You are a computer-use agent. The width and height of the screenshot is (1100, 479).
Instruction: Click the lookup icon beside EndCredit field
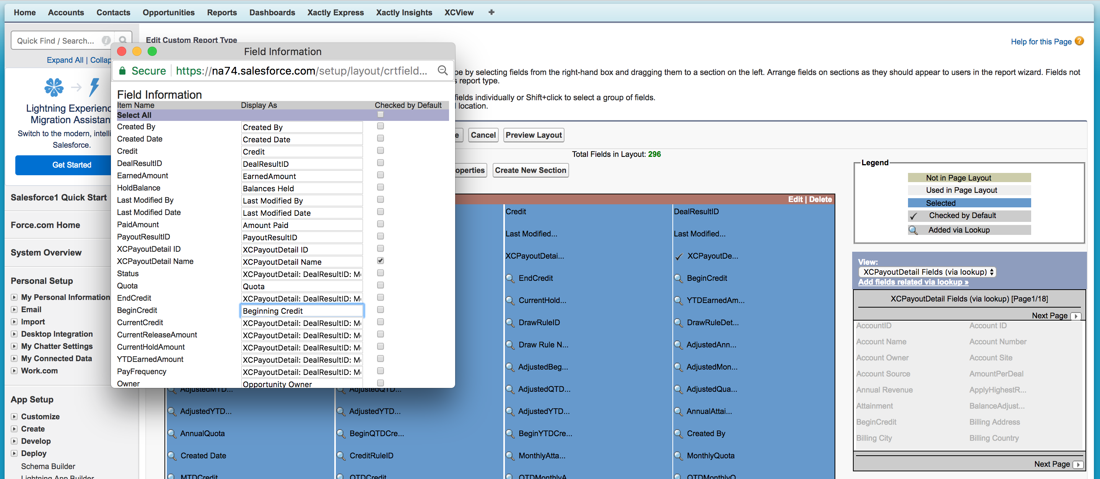[x=510, y=278]
